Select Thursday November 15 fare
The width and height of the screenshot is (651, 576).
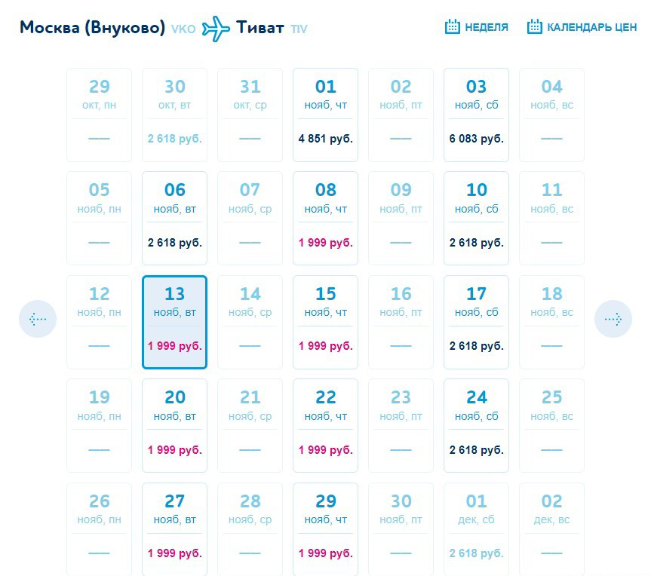pyautogui.click(x=325, y=322)
